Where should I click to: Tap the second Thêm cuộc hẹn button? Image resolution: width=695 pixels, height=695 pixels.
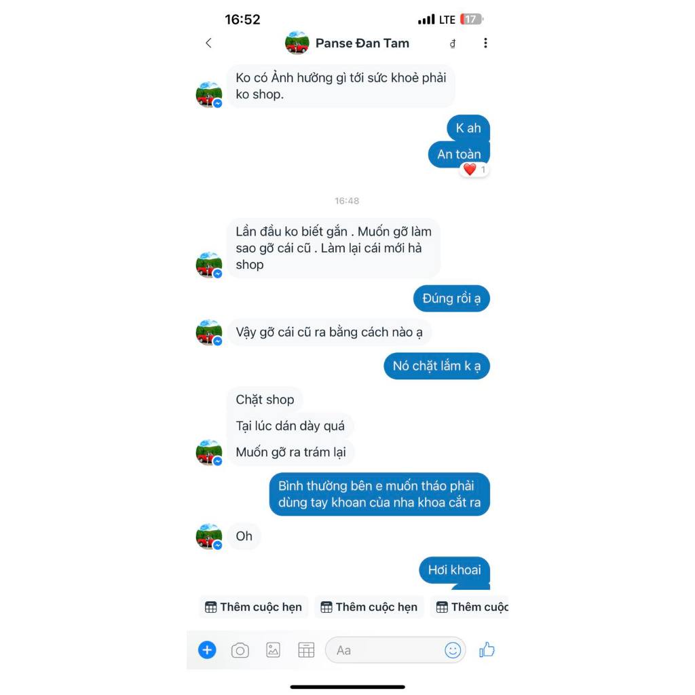pos(369,607)
